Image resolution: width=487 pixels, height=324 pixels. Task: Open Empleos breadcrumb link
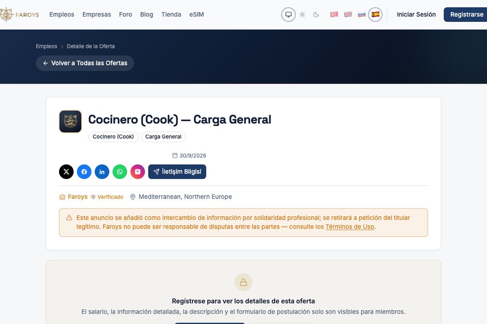click(46, 46)
